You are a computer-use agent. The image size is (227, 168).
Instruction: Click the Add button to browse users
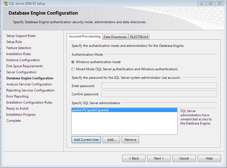tap(111, 140)
